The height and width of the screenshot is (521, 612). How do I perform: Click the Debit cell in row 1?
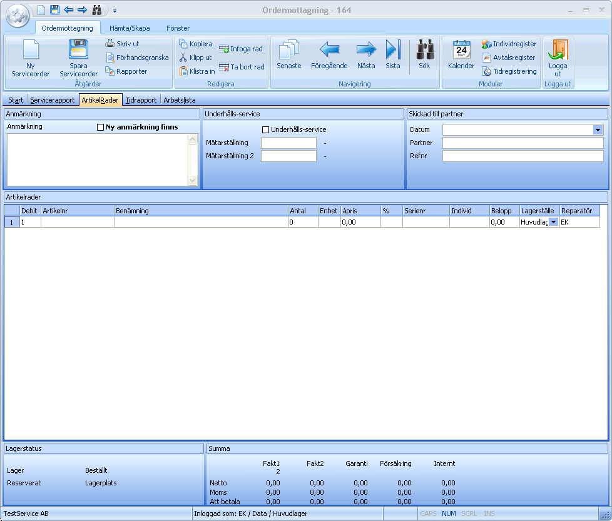(31, 222)
